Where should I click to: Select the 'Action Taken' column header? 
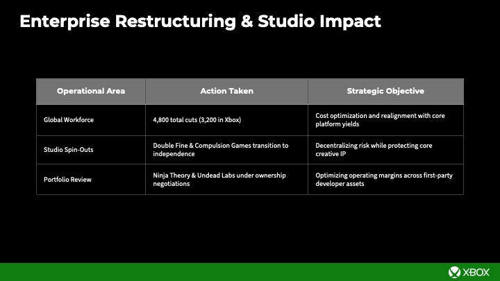point(226,91)
